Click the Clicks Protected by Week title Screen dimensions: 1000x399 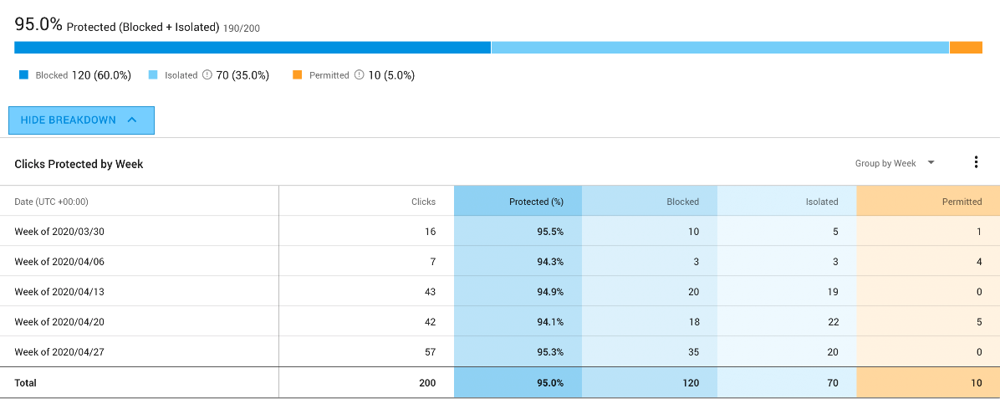[x=79, y=164]
